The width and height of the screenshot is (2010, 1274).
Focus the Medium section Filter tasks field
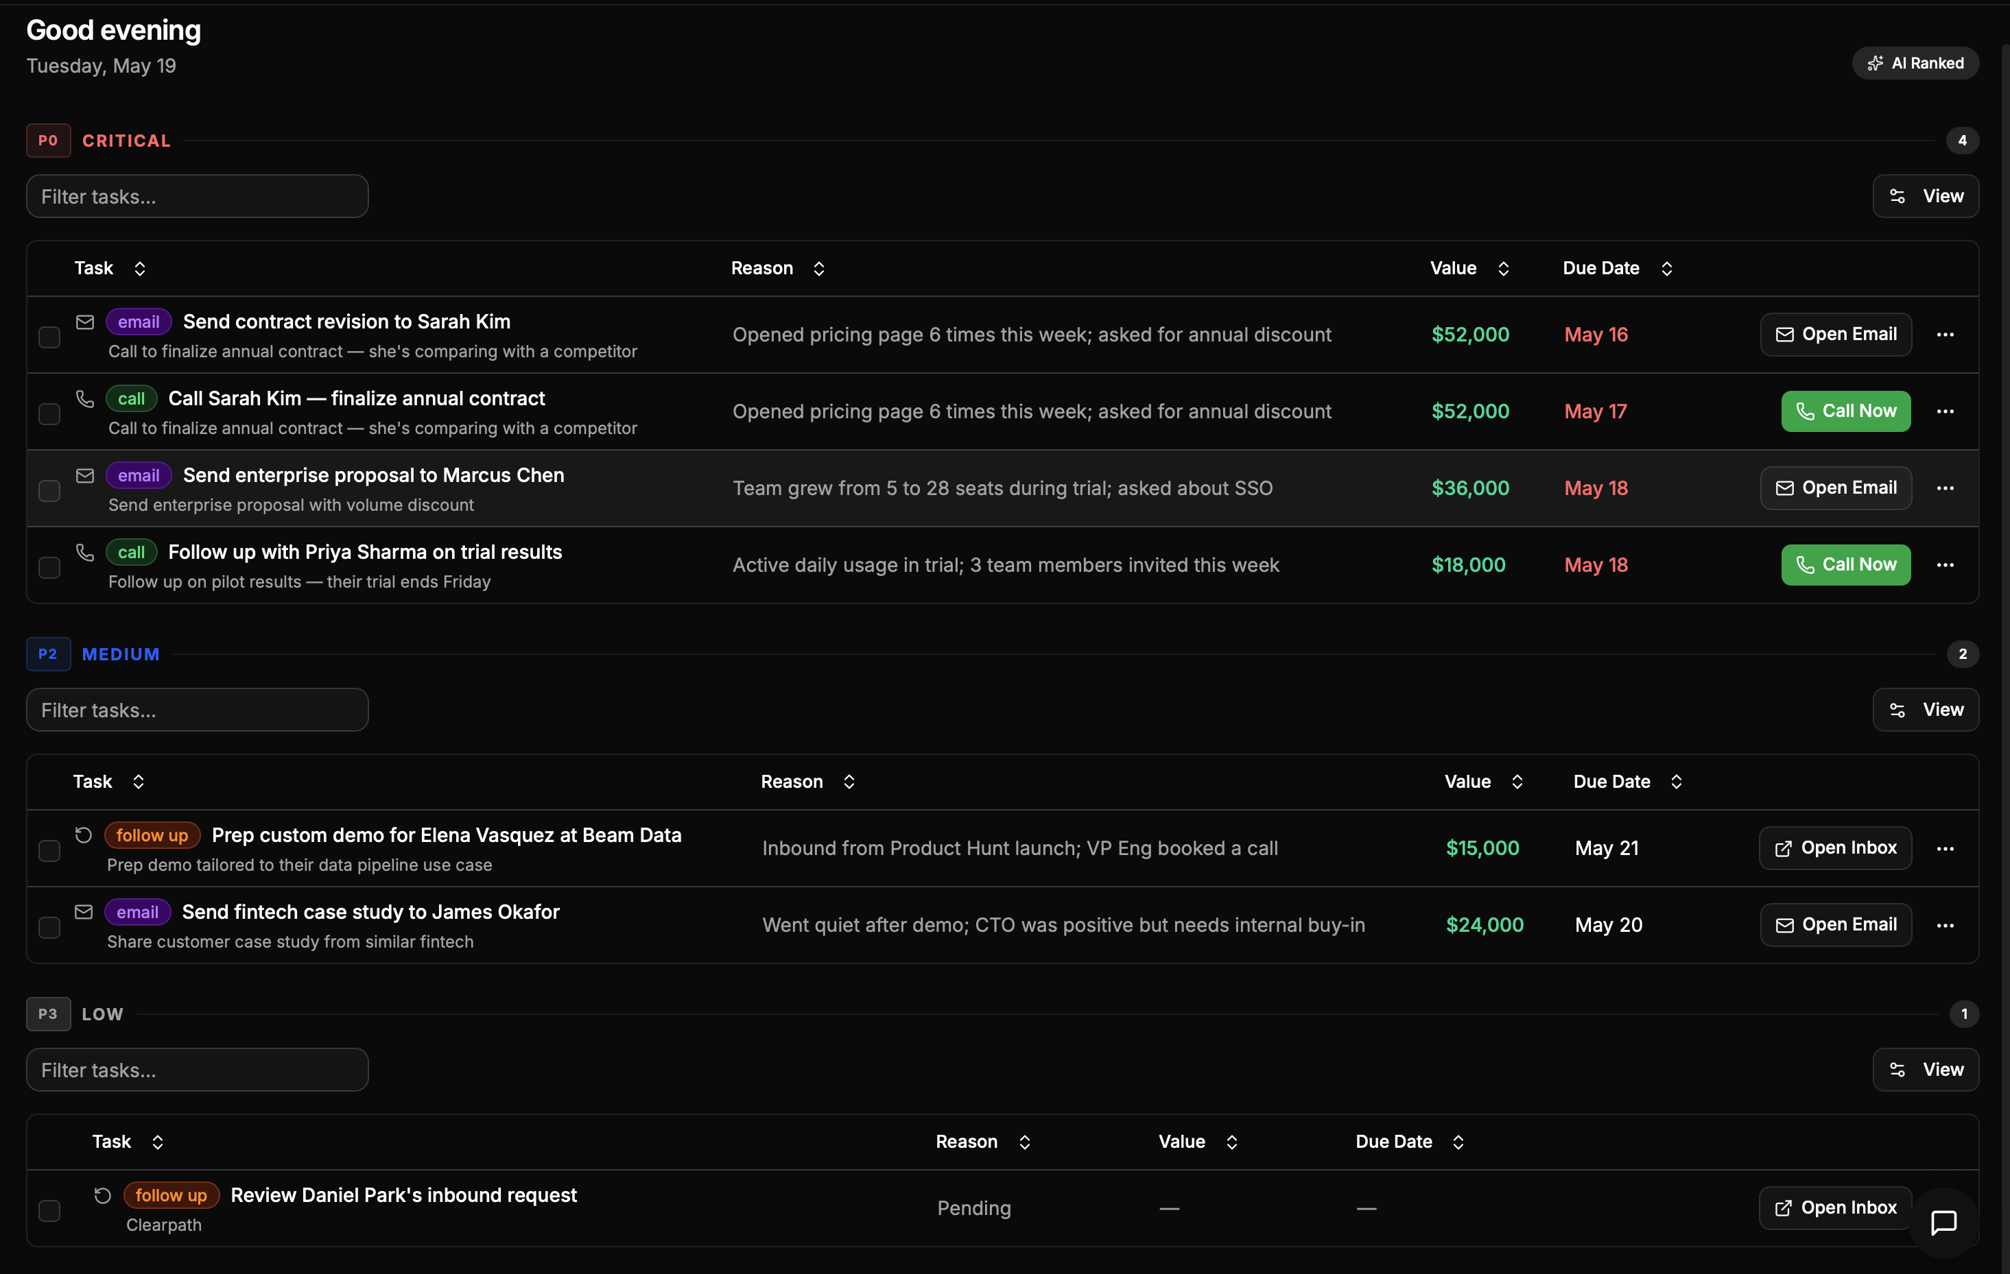[x=197, y=710]
